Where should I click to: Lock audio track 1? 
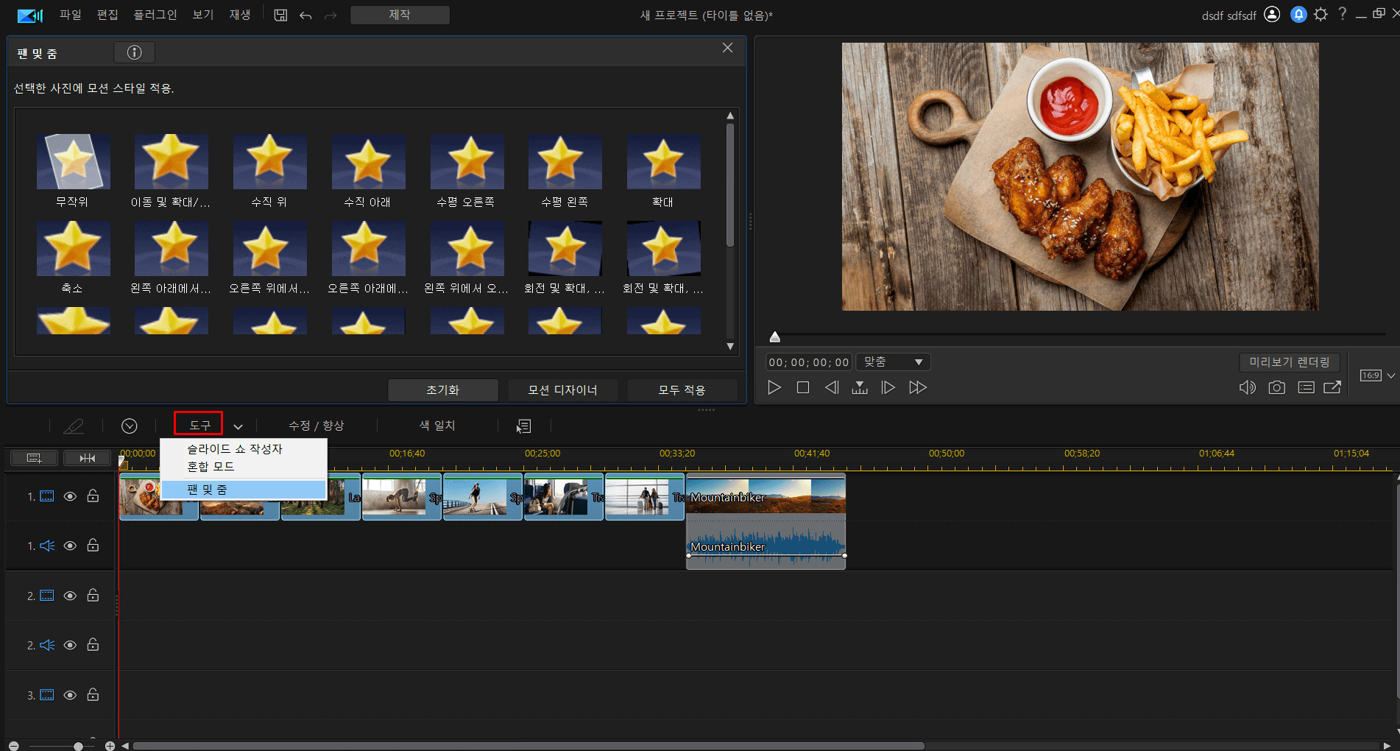(x=93, y=546)
